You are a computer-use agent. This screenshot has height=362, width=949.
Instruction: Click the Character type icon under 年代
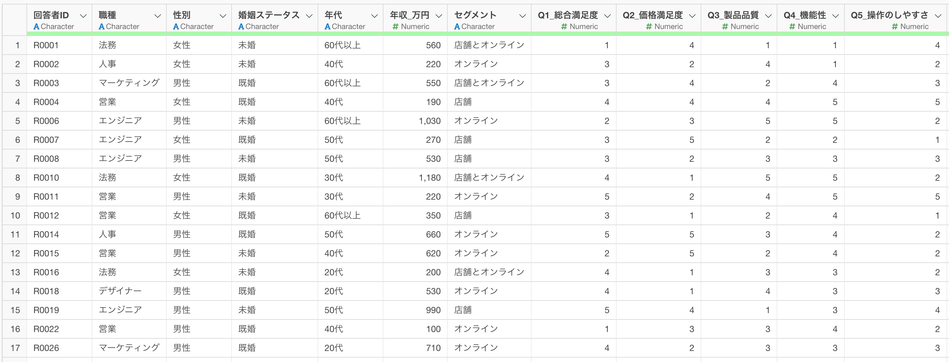point(327,26)
